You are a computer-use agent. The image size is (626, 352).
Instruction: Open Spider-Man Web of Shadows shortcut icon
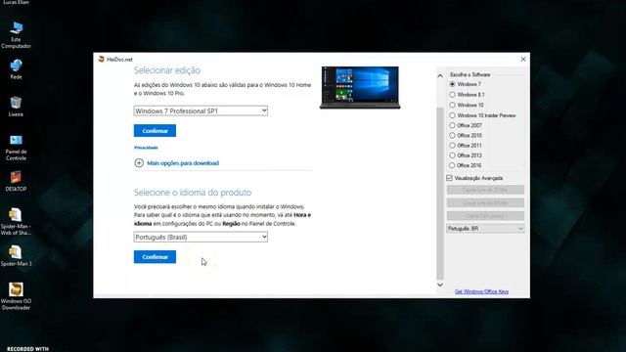(x=16, y=222)
